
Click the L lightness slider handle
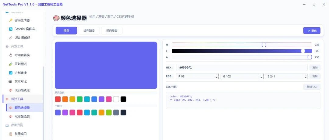click(x=303, y=51)
